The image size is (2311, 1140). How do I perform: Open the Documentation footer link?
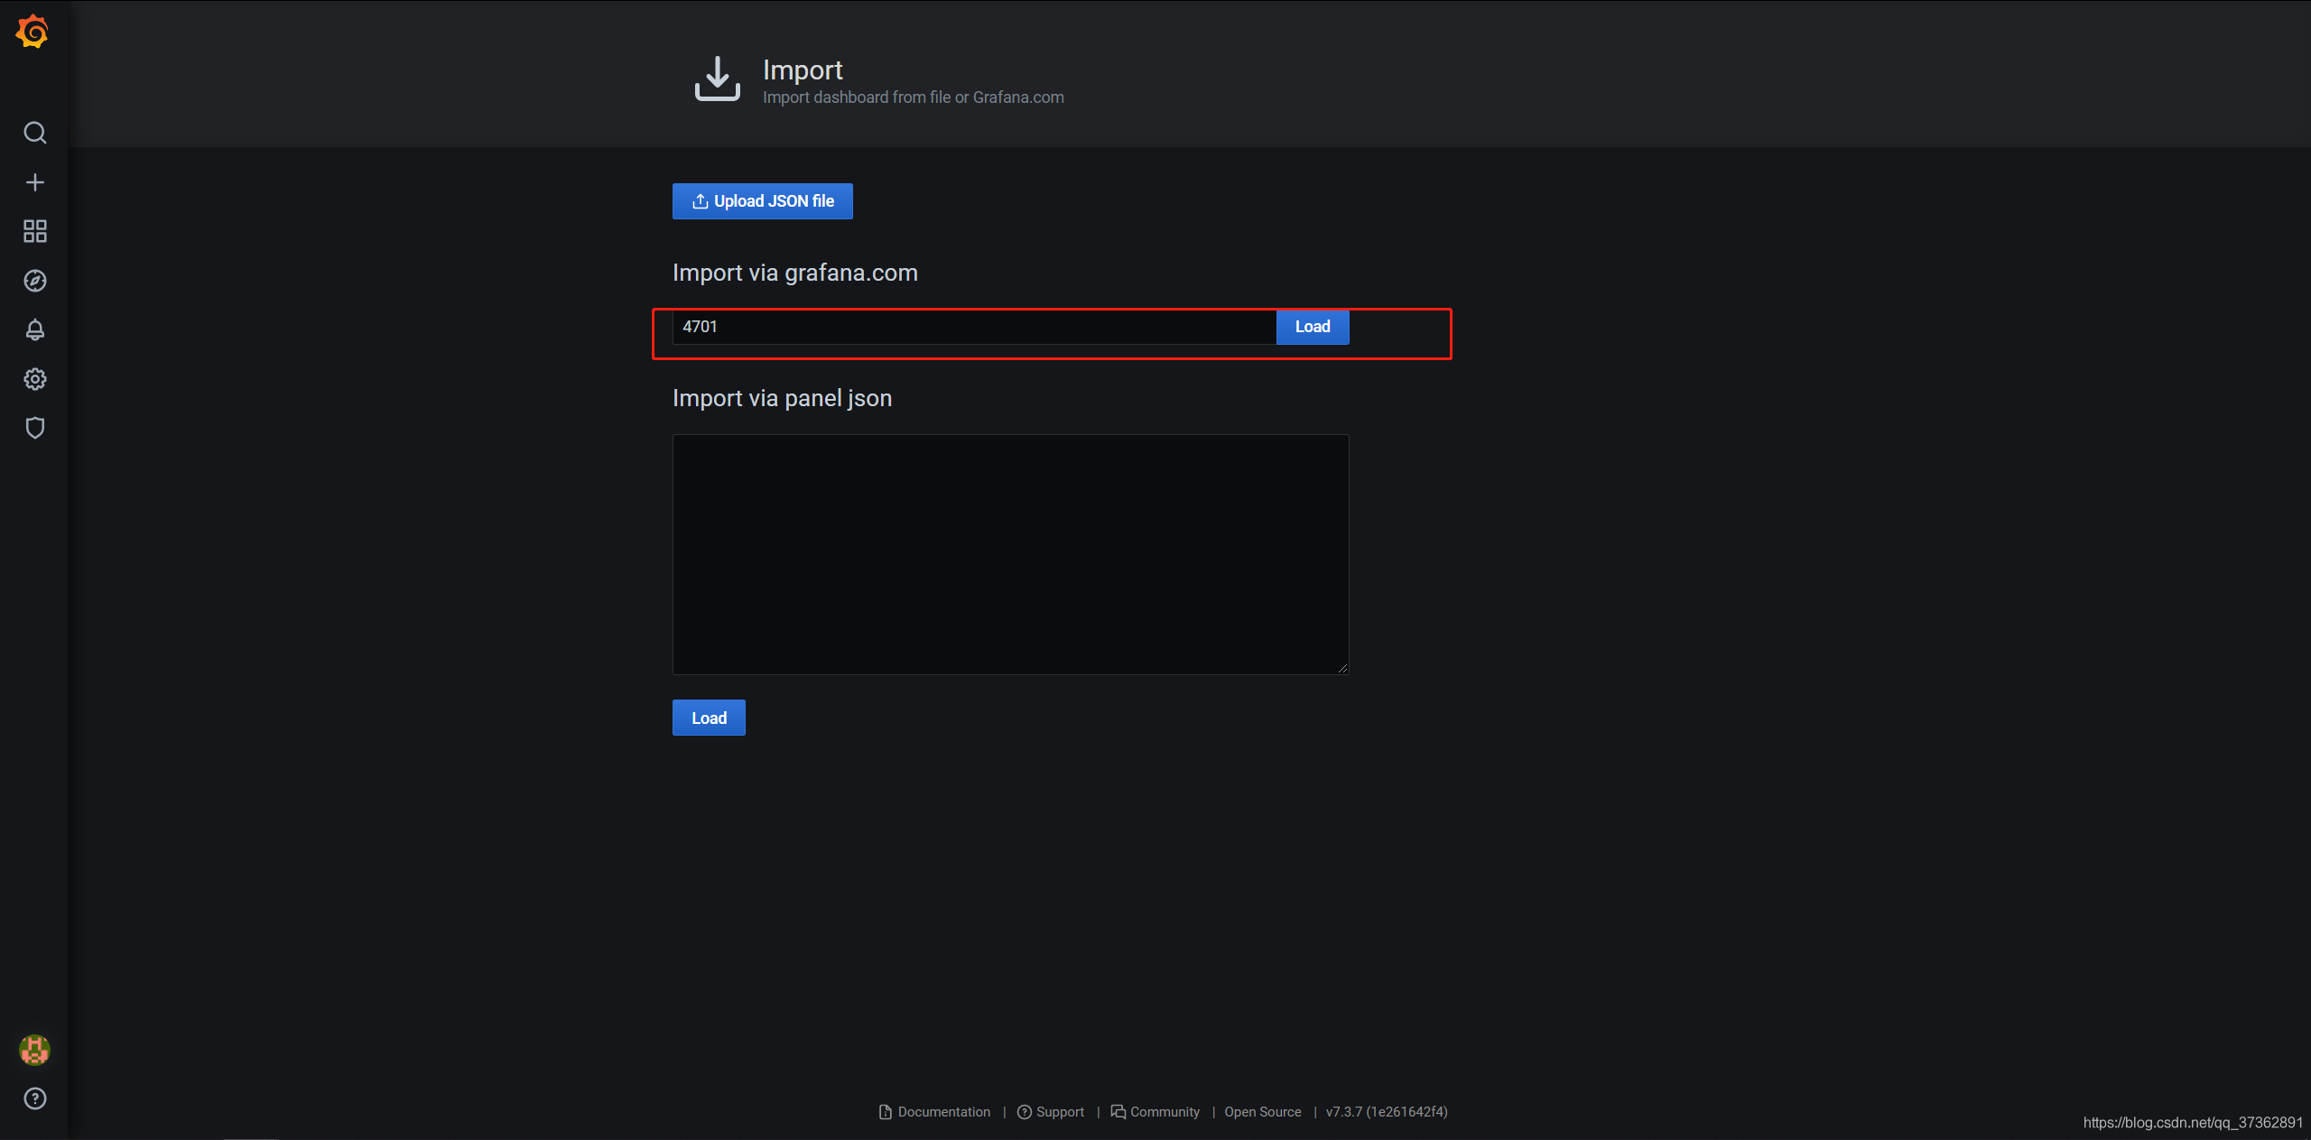934,1112
